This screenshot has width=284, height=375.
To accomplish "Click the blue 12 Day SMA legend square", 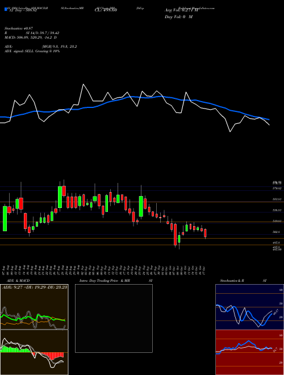I will tap(6, 10).
